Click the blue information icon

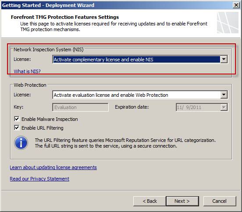point(21,143)
